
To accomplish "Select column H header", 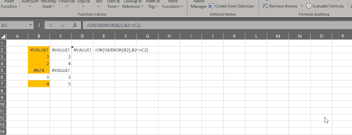I will coord(169,36).
